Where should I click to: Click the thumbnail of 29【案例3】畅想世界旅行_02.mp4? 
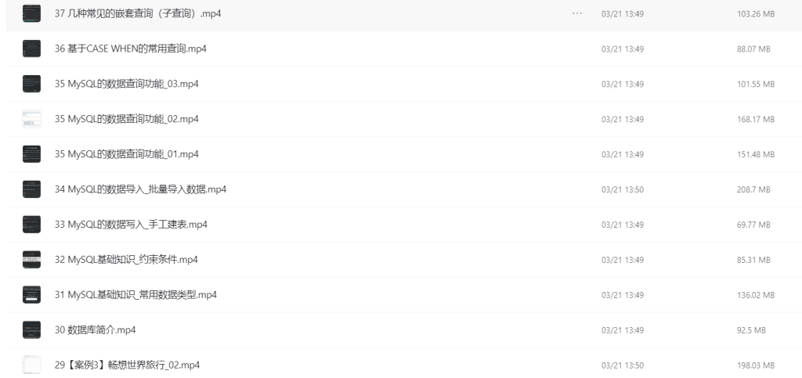click(x=31, y=365)
